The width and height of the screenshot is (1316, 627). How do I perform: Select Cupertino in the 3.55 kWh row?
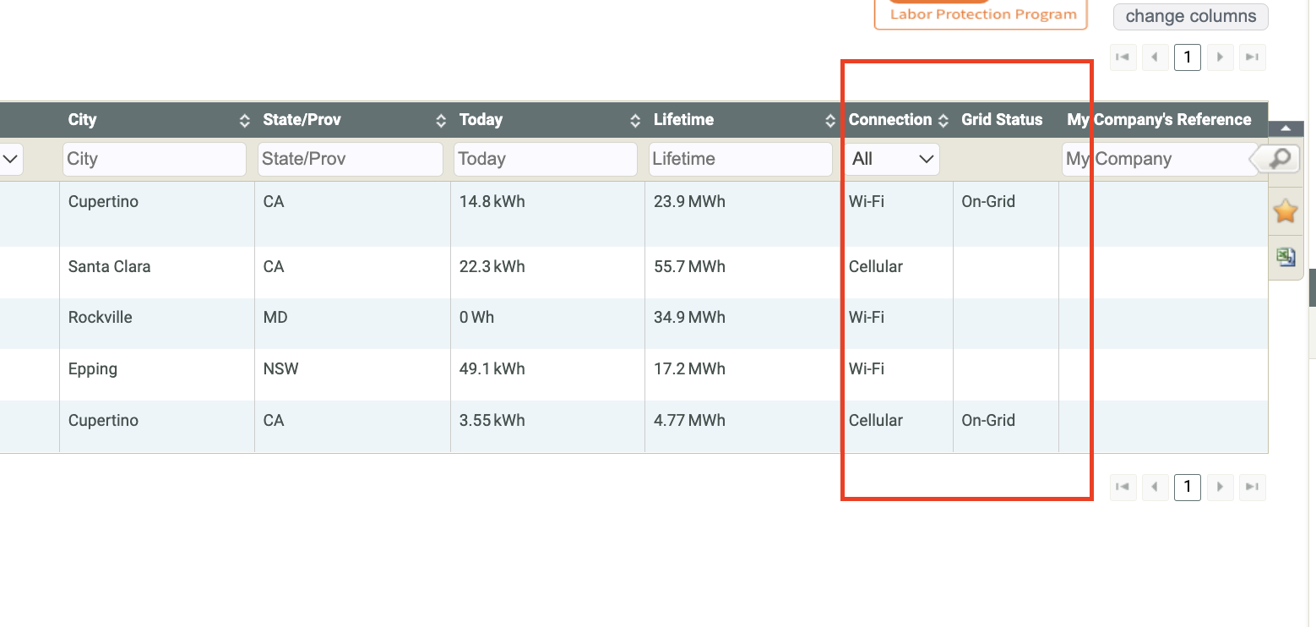pos(103,420)
